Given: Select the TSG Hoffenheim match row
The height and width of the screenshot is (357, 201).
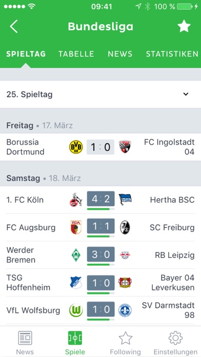Looking at the screenshot, I should [x=100, y=283].
